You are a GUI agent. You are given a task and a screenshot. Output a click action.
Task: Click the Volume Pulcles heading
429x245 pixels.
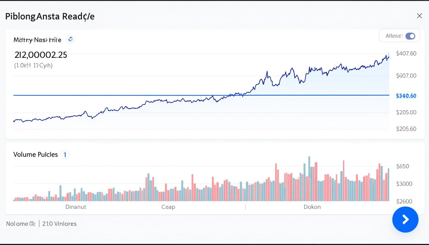click(35, 154)
